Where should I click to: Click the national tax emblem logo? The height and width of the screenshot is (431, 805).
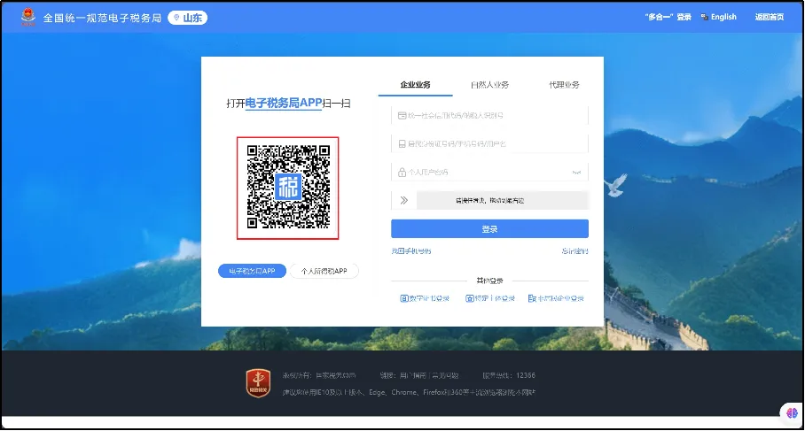tap(28, 17)
